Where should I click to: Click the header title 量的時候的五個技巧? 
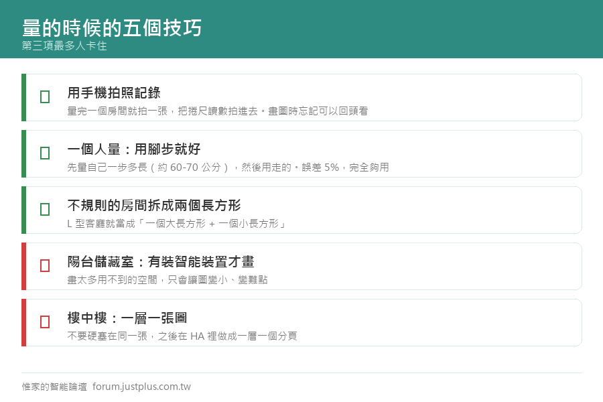pyautogui.click(x=112, y=27)
